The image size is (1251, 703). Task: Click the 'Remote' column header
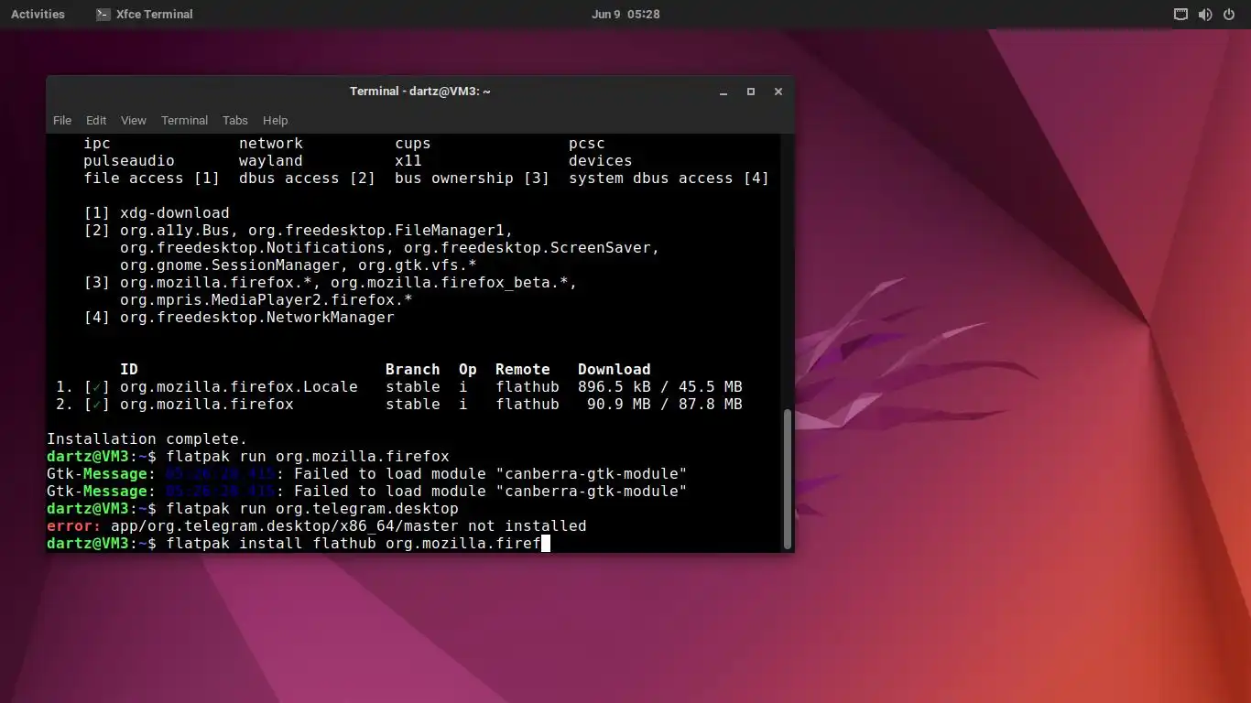pyautogui.click(x=523, y=370)
